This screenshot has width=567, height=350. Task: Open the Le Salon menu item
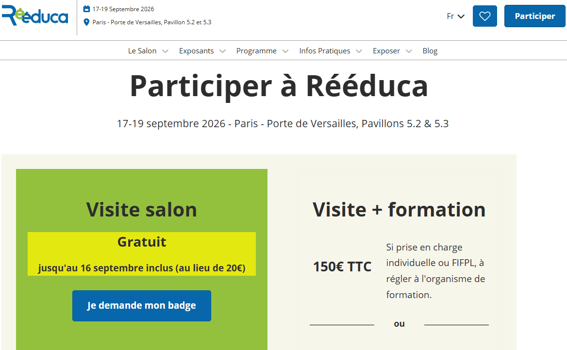point(142,50)
